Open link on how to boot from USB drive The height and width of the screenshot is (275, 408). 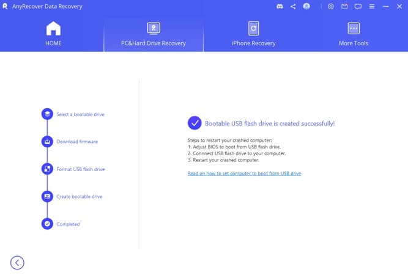click(244, 174)
